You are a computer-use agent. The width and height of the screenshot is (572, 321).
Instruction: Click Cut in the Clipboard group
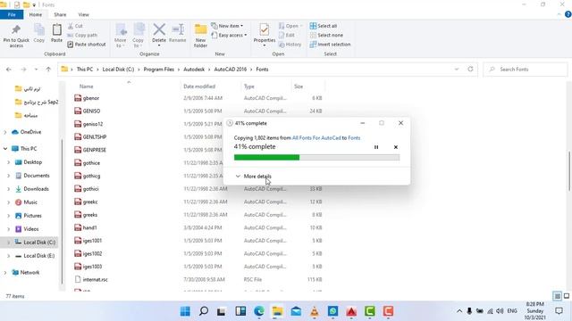(x=75, y=26)
